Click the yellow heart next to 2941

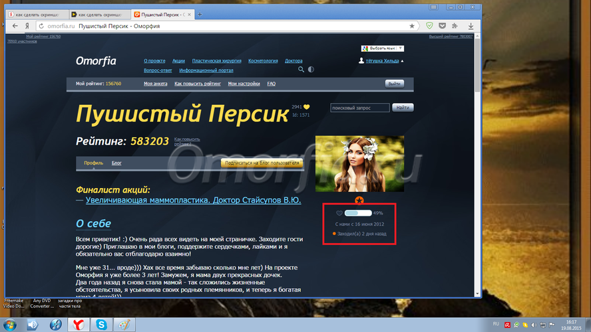pyautogui.click(x=306, y=107)
